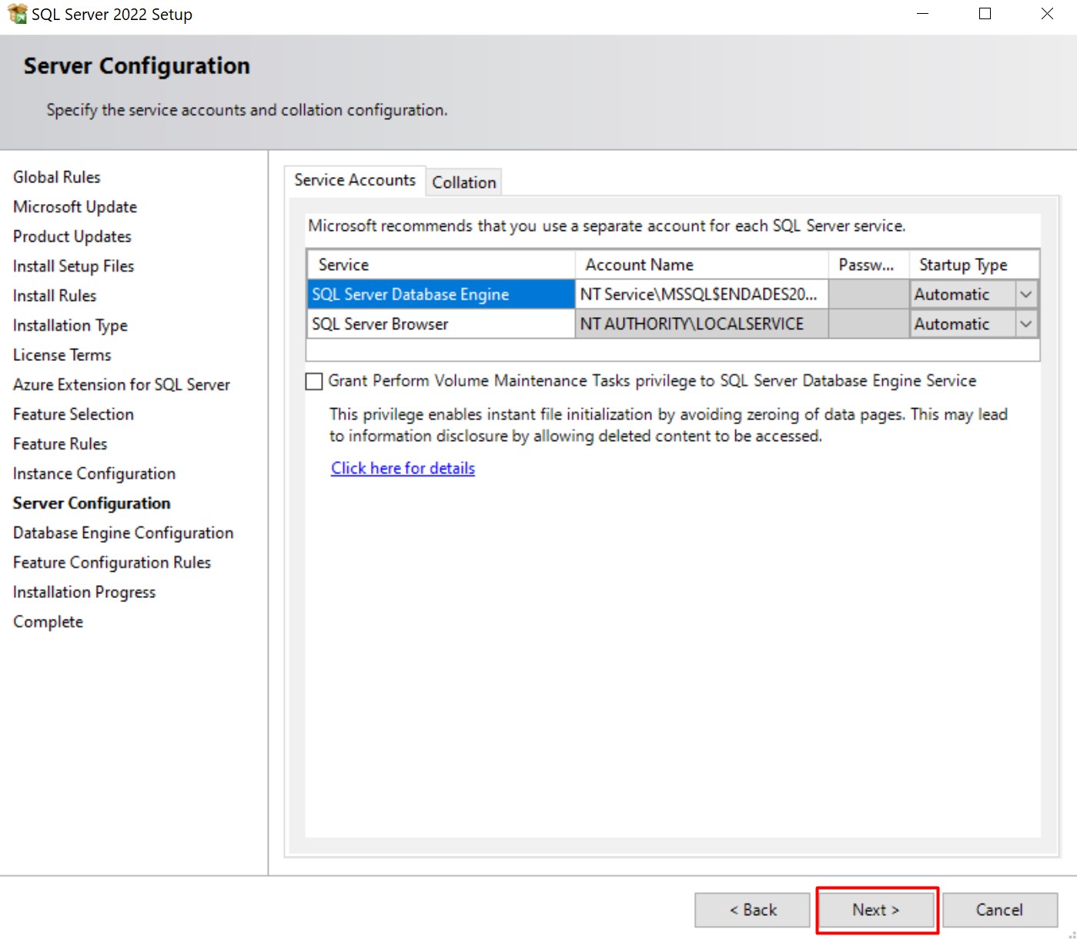Close the SQL Server 2022 Setup window
Screen dimensions: 1077x939
point(1047,14)
